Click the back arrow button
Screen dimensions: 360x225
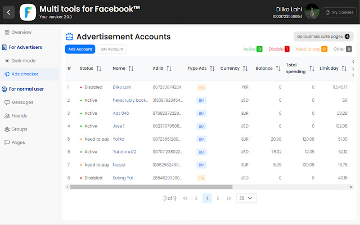(x=9, y=12)
